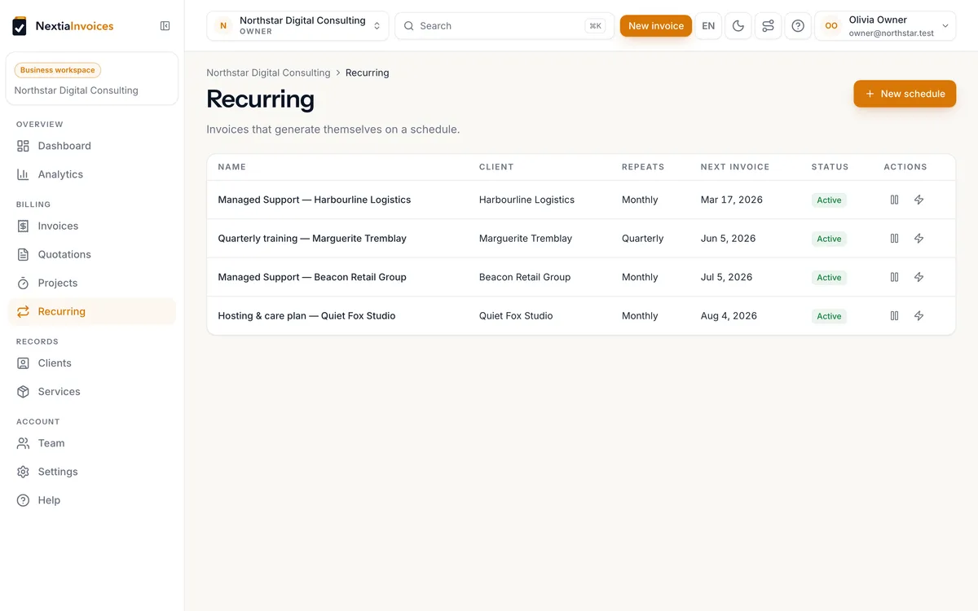Open Services records
The image size is (978, 611).
coord(91,391)
